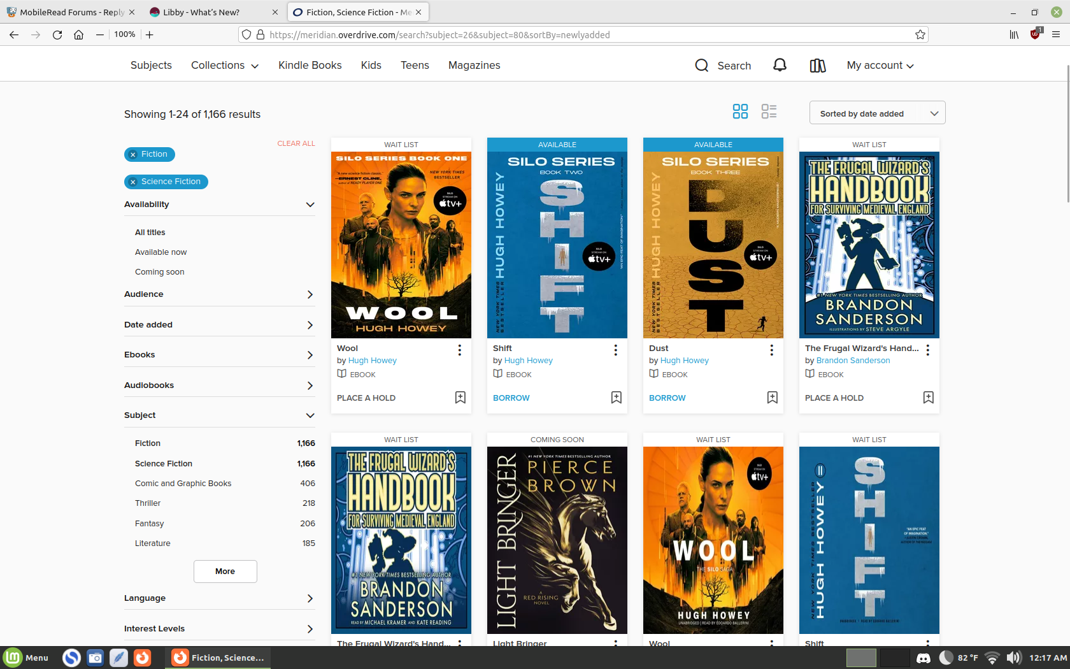Launch Firefox from the taskbar panel

142,658
